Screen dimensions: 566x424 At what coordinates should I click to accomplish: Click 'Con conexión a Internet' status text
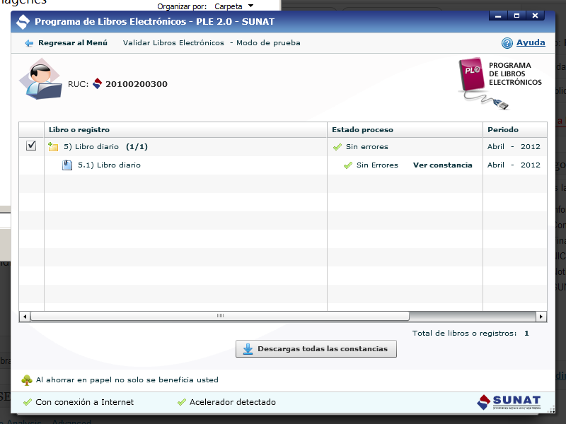point(84,402)
